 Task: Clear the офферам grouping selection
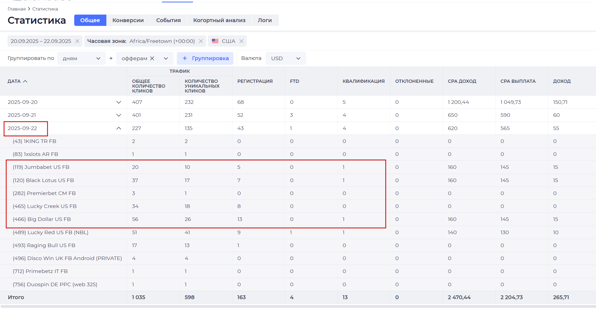point(152,58)
